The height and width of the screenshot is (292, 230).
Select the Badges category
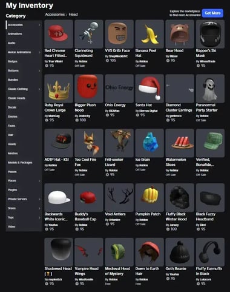(x=13, y=61)
